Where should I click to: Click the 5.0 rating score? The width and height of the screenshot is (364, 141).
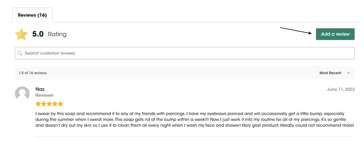(x=38, y=34)
